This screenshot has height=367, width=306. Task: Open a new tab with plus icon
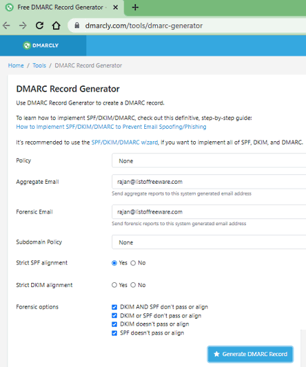135,7
